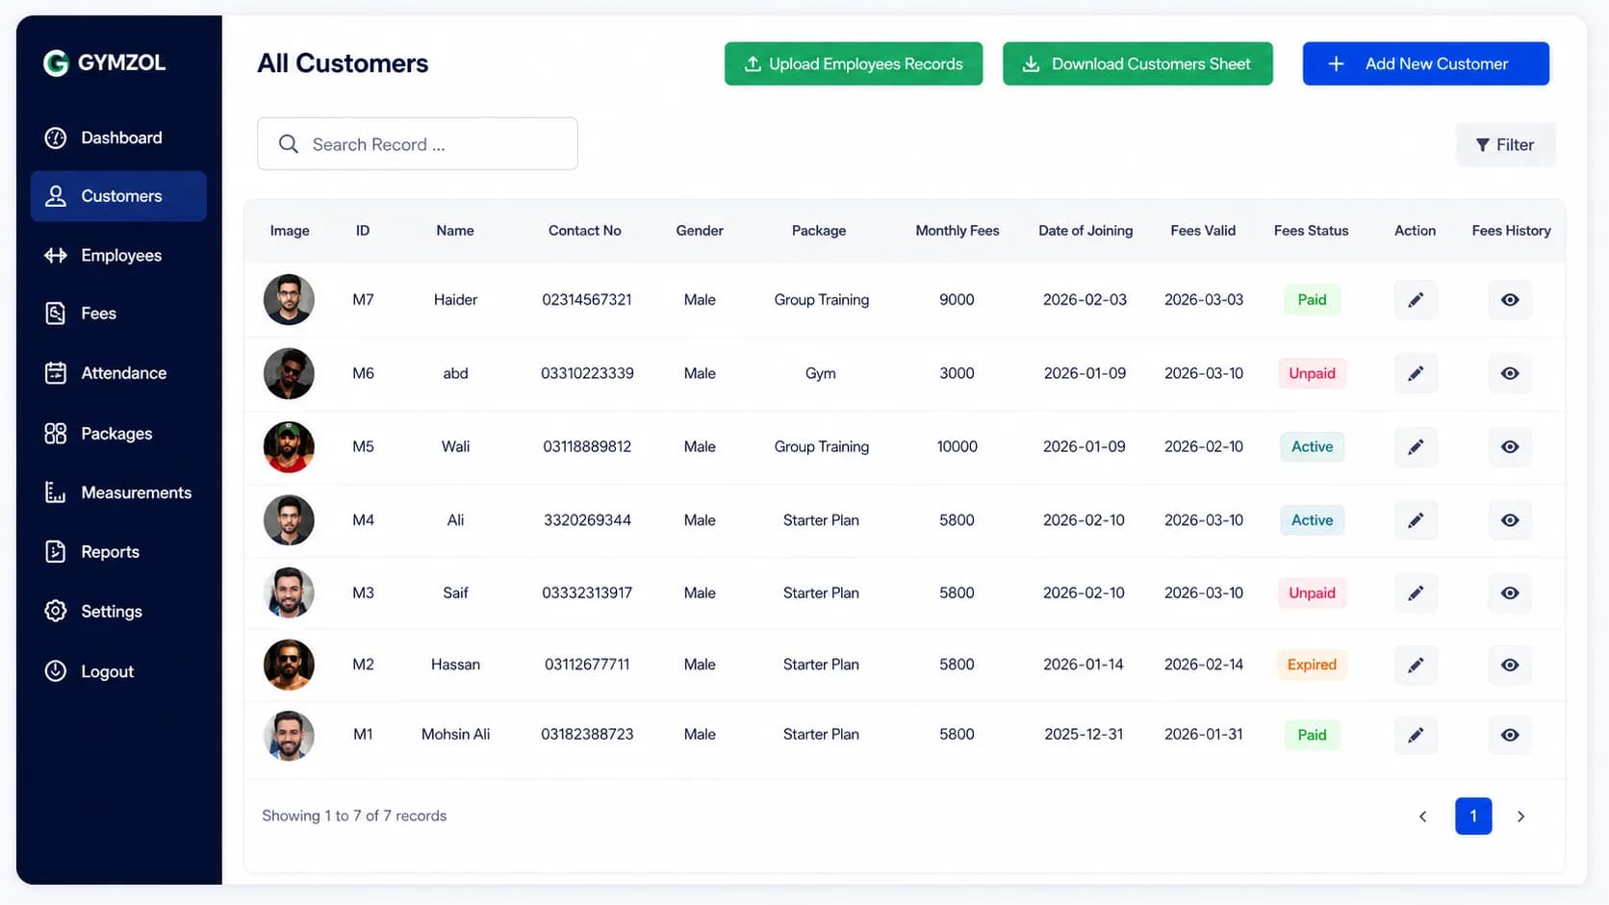
Task: Select Customers in the sidebar
Action: (x=118, y=196)
